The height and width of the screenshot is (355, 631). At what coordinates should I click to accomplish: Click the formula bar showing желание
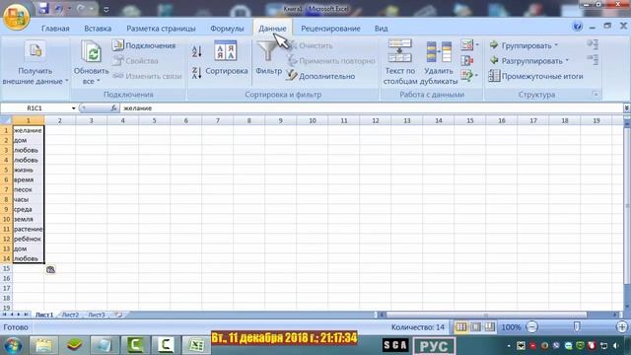pyautogui.click(x=371, y=108)
